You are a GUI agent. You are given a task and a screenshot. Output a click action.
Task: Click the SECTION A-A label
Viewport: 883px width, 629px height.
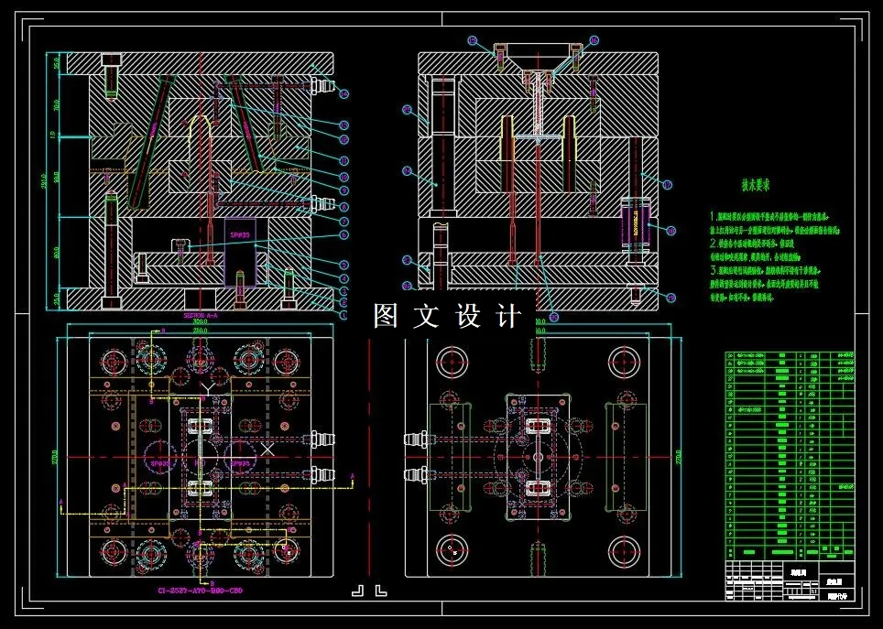(x=201, y=316)
